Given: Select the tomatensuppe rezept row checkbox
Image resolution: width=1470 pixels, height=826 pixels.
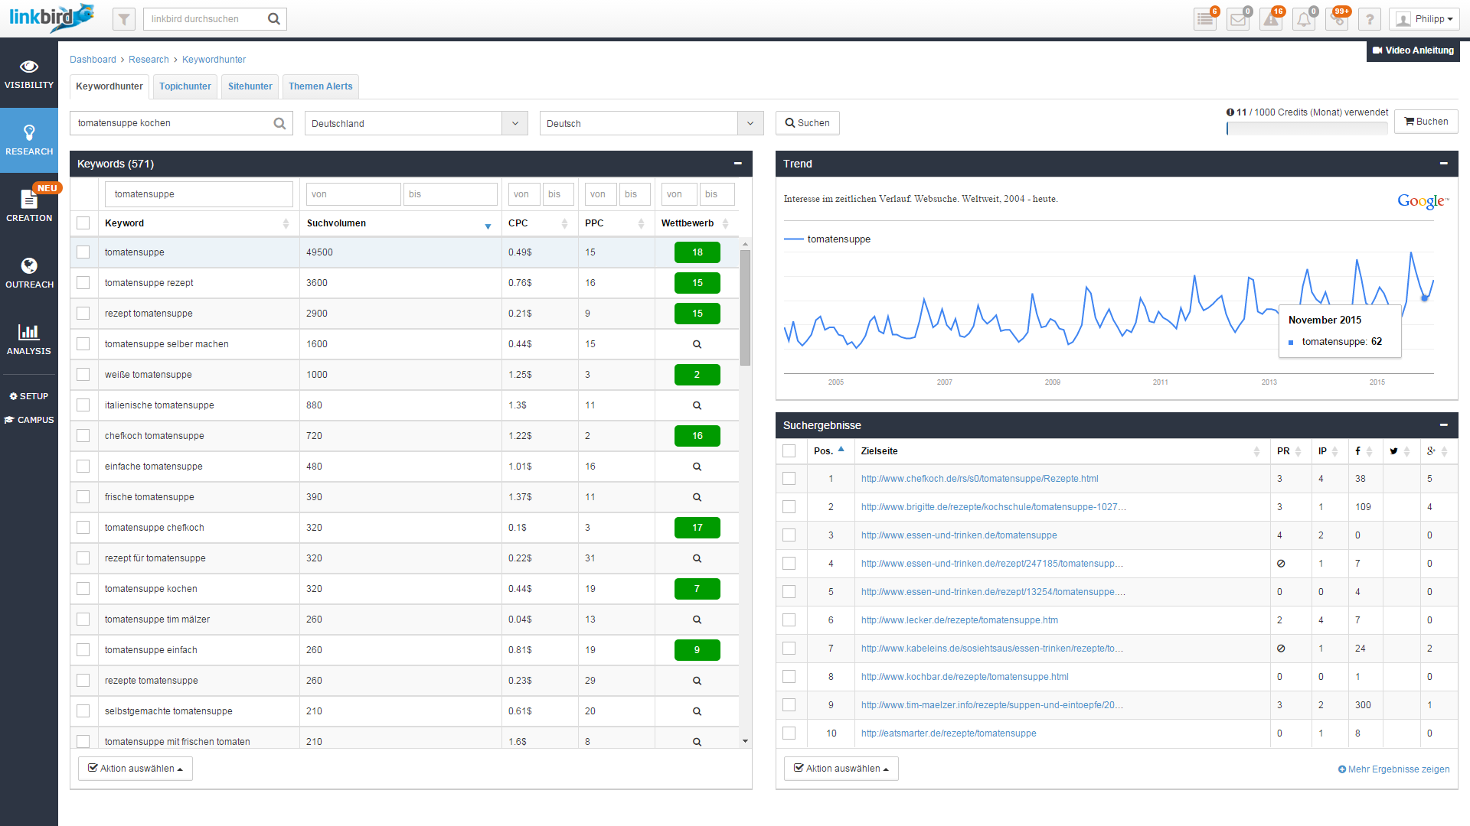Looking at the screenshot, I should click(83, 282).
